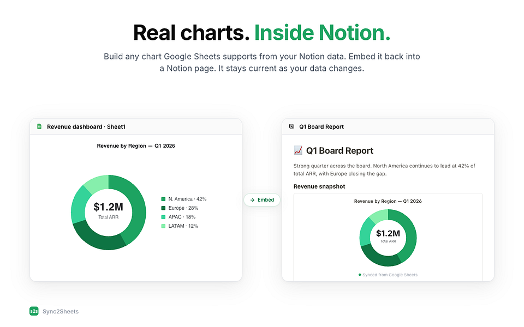Screen dimensions: 524x327
Task: Click the green s2s logo badge
Action: click(x=34, y=311)
